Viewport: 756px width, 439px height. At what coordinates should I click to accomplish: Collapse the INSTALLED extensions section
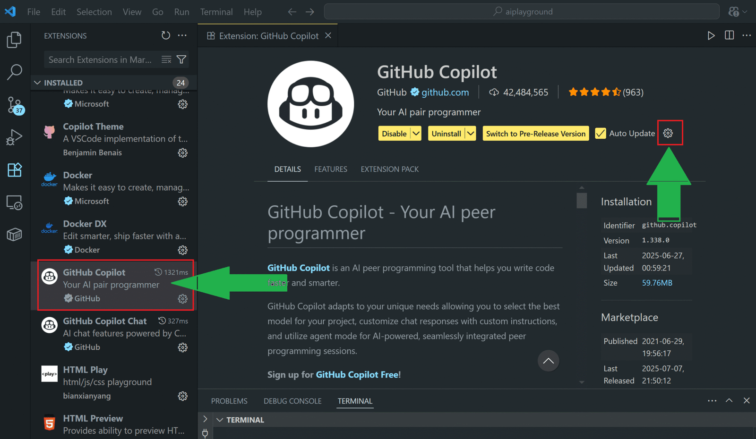pos(37,82)
